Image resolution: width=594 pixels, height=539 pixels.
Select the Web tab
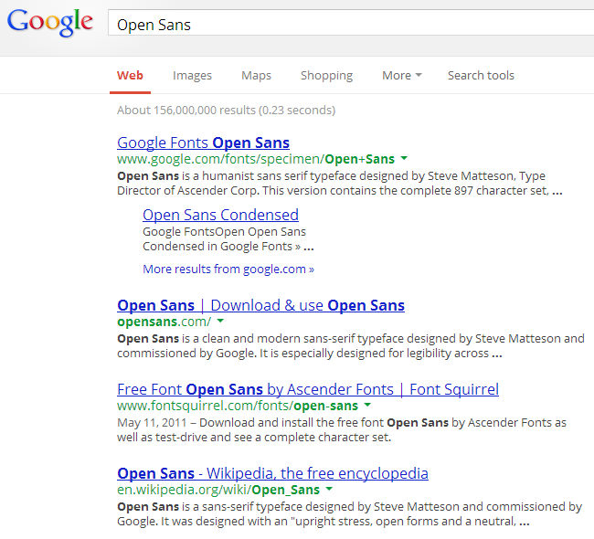click(130, 76)
